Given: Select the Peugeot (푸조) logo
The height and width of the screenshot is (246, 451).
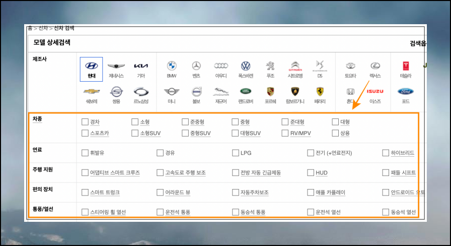Looking at the screenshot, I should tap(270, 66).
